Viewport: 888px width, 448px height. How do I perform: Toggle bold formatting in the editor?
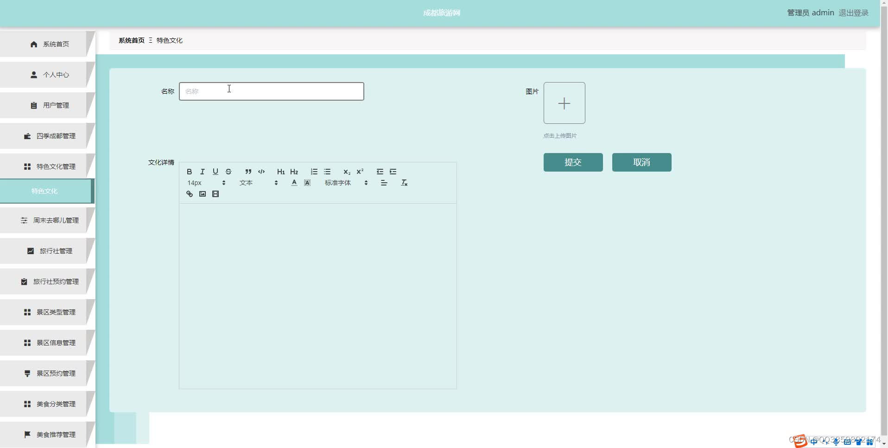click(x=189, y=172)
